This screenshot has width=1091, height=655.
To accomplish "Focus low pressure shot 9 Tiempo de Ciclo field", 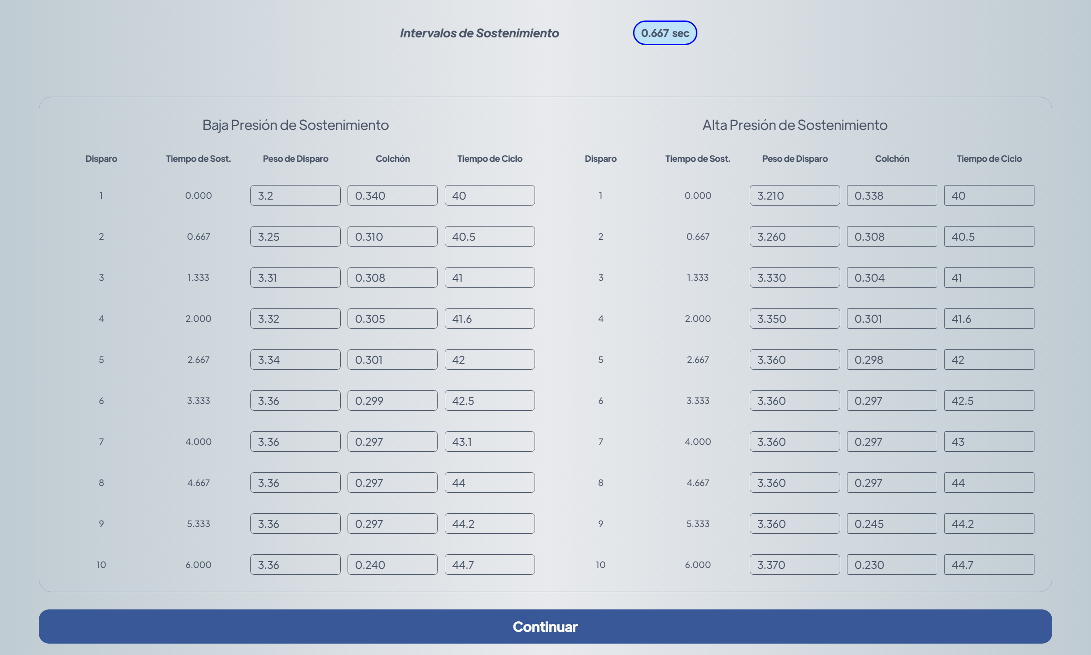I will (489, 524).
